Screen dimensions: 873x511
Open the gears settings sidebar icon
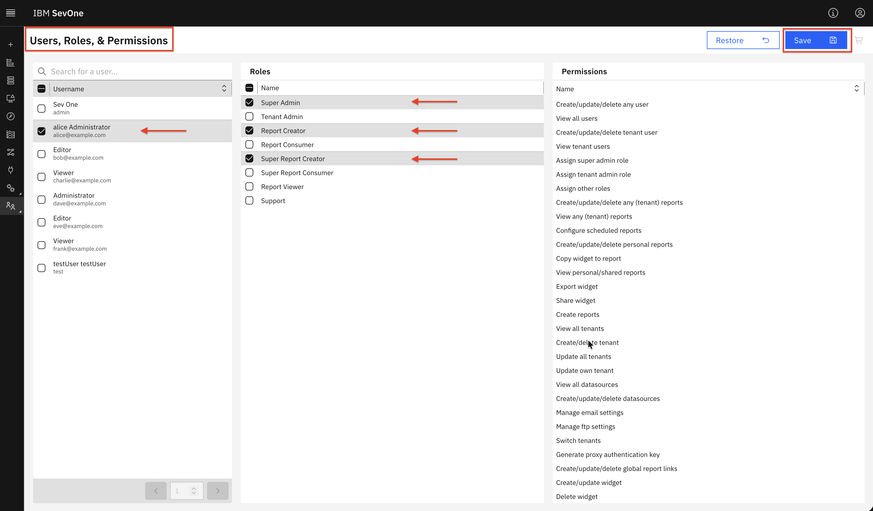[11, 188]
